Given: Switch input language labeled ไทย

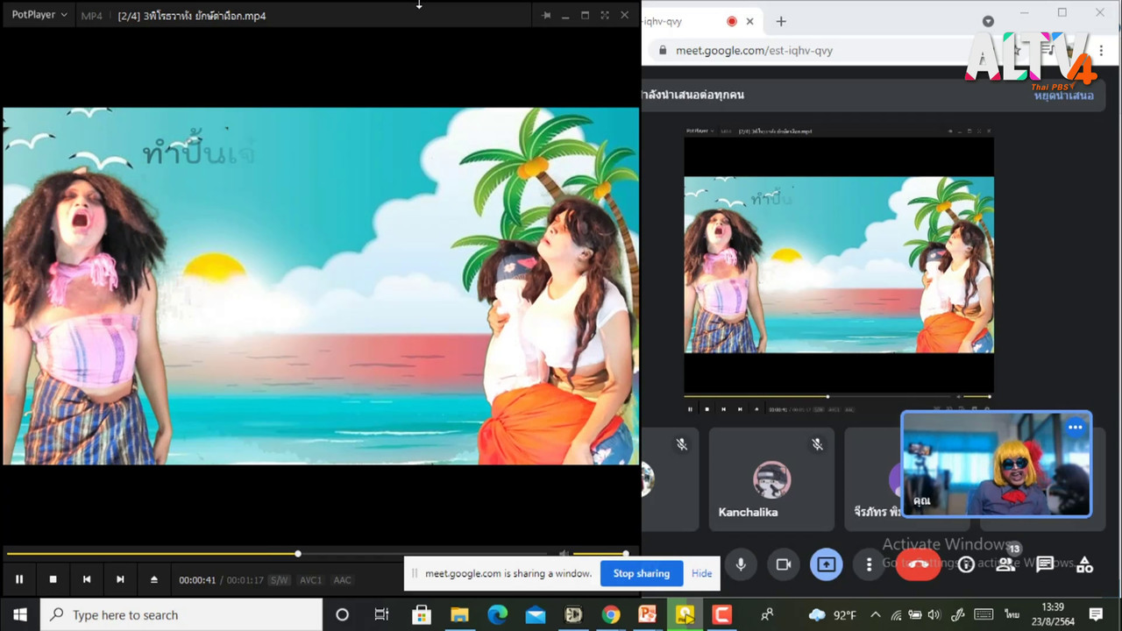Looking at the screenshot, I should tap(1012, 614).
